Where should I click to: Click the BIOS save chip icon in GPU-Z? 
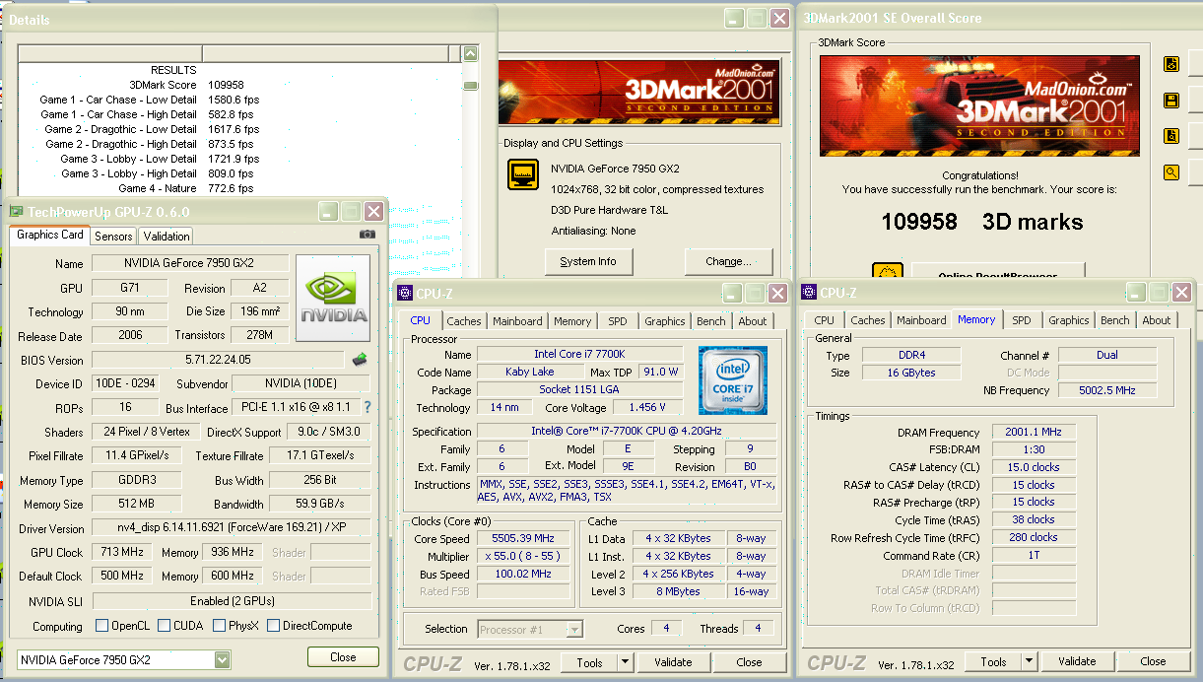360,360
